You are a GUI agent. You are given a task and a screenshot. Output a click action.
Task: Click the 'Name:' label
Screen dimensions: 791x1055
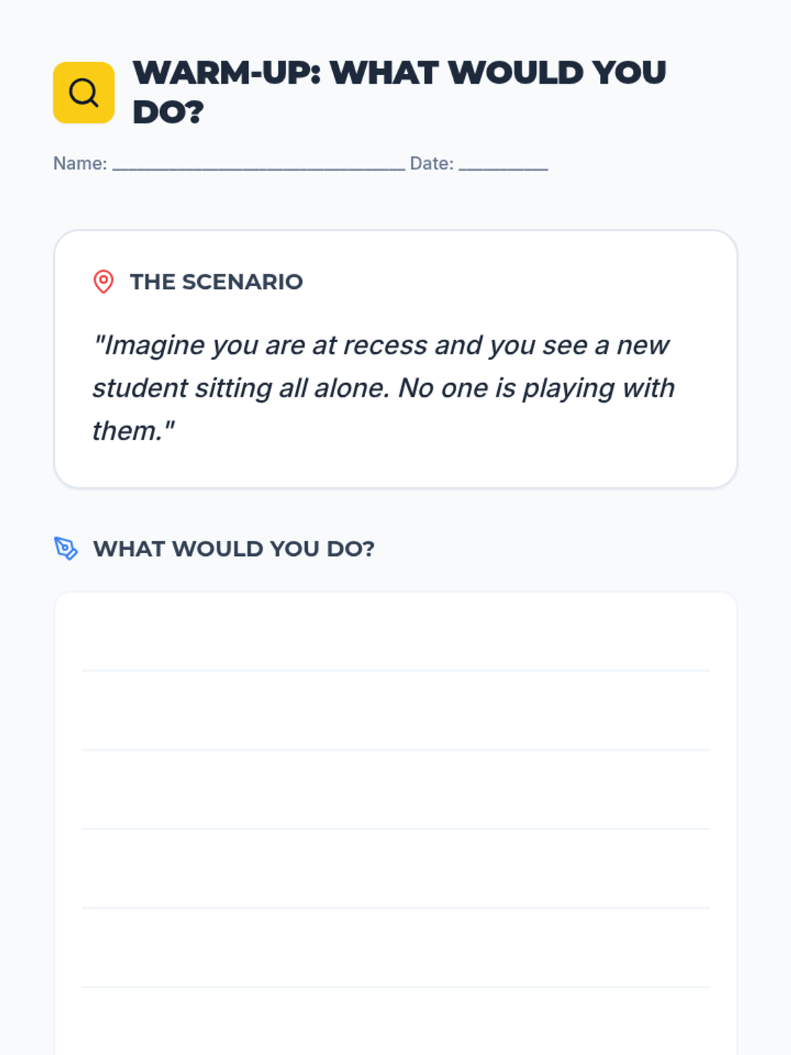[80, 164]
